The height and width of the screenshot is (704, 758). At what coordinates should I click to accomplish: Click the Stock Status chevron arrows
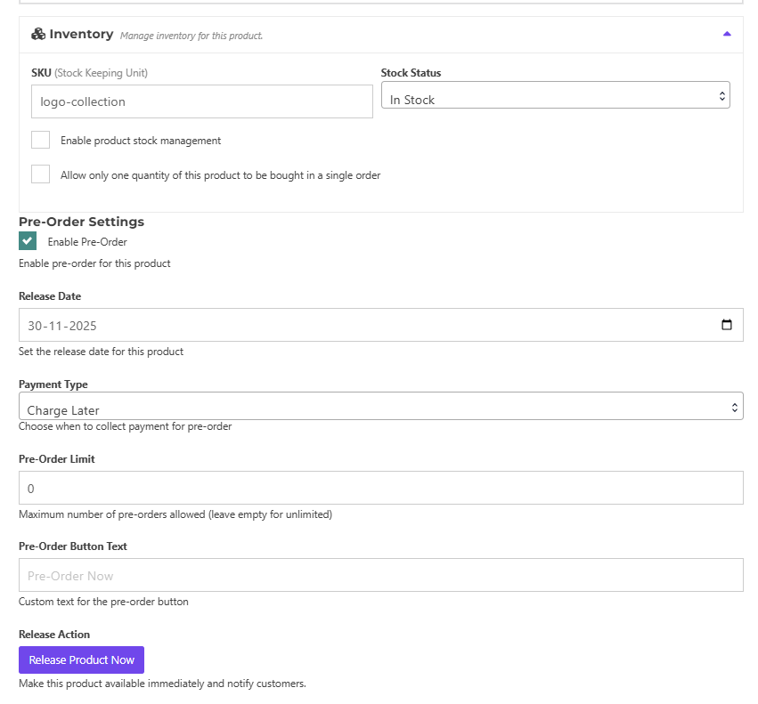tap(721, 96)
